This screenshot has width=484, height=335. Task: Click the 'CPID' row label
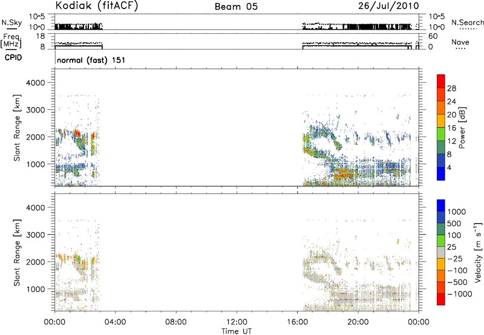[13, 57]
